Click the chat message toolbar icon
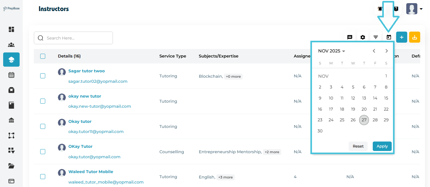 350,37
